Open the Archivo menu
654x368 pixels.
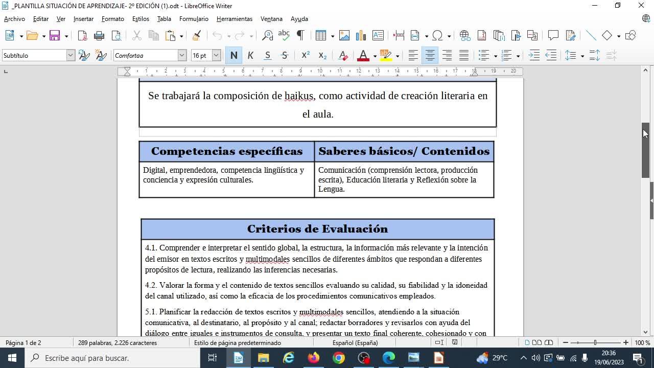point(14,19)
